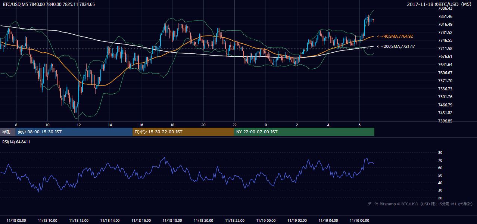This screenshot has width=477, height=224.
Task: Click the 11/18 18:00 time label
Action: coord(172,221)
